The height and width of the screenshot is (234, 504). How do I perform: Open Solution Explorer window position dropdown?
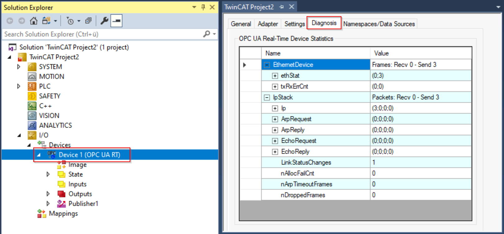(194, 7)
